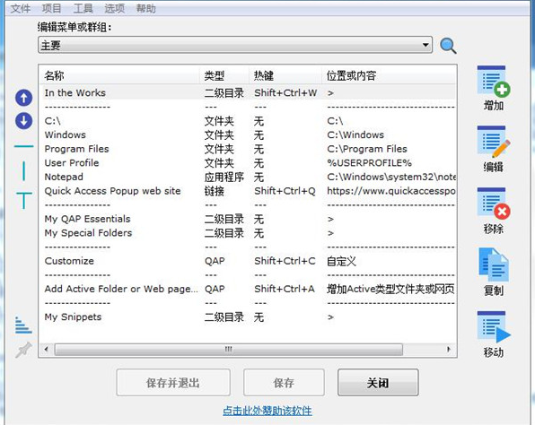Click the Shift+Ctrl+A hotkey cell
The image size is (535, 425).
pos(285,289)
